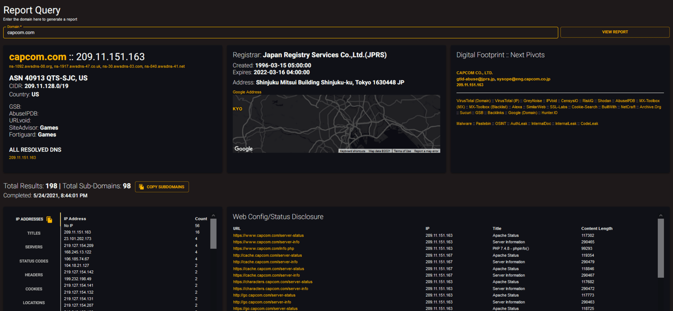Select the 23.101.202.173 row in IP list

click(135, 239)
